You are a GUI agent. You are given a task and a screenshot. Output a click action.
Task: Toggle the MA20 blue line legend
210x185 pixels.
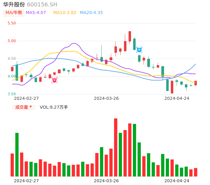click(91, 13)
